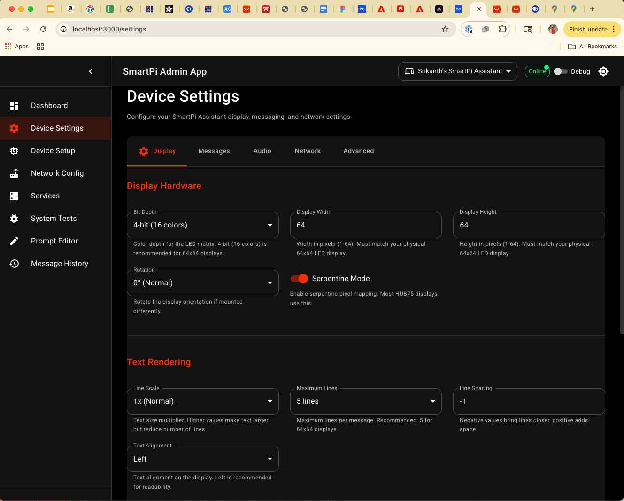Click inside the Display Width field
This screenshot has width=624, height=501.
366,225
